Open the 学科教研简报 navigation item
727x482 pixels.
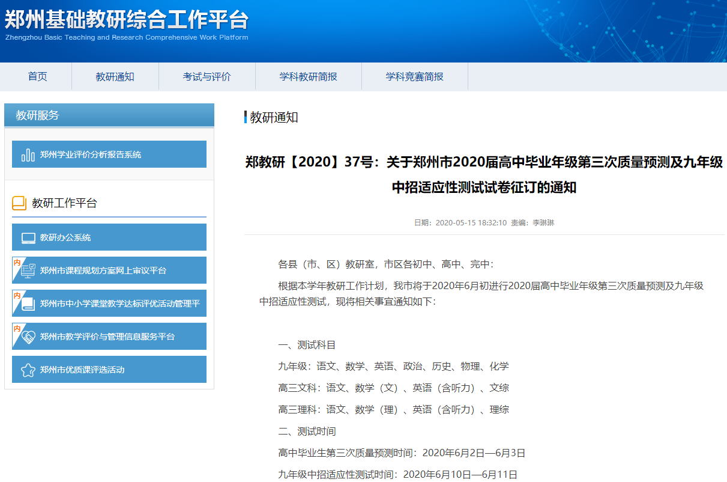(x=308, y=76)
